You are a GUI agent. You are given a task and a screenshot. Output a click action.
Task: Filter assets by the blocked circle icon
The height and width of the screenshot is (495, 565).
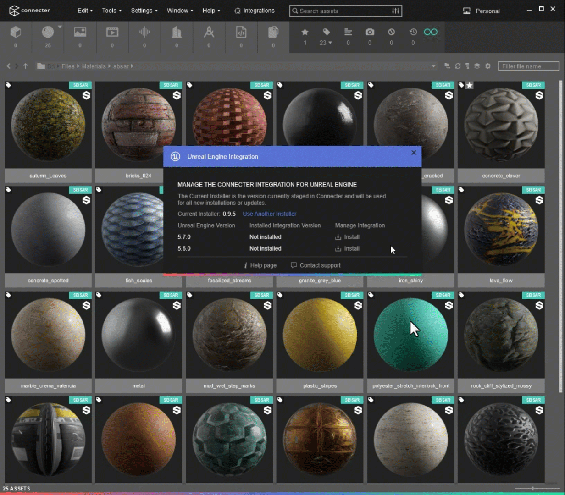pyautogui.click(x=391, y=32)
